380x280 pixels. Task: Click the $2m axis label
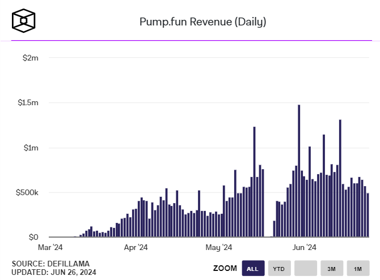(31, 58)
